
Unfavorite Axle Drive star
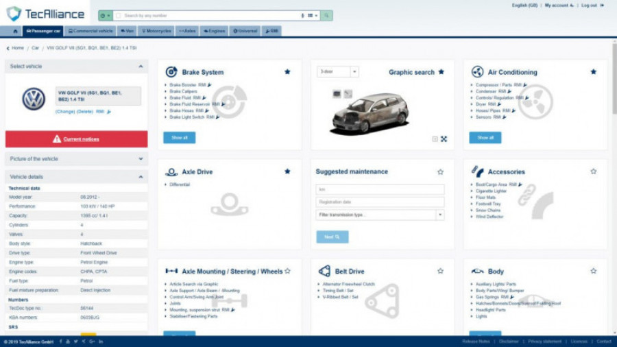tap(287, 171)
